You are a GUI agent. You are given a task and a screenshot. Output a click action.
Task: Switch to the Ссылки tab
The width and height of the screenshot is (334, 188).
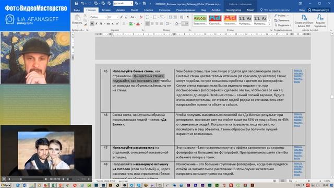pyautogui.click(x=148, y=10)
